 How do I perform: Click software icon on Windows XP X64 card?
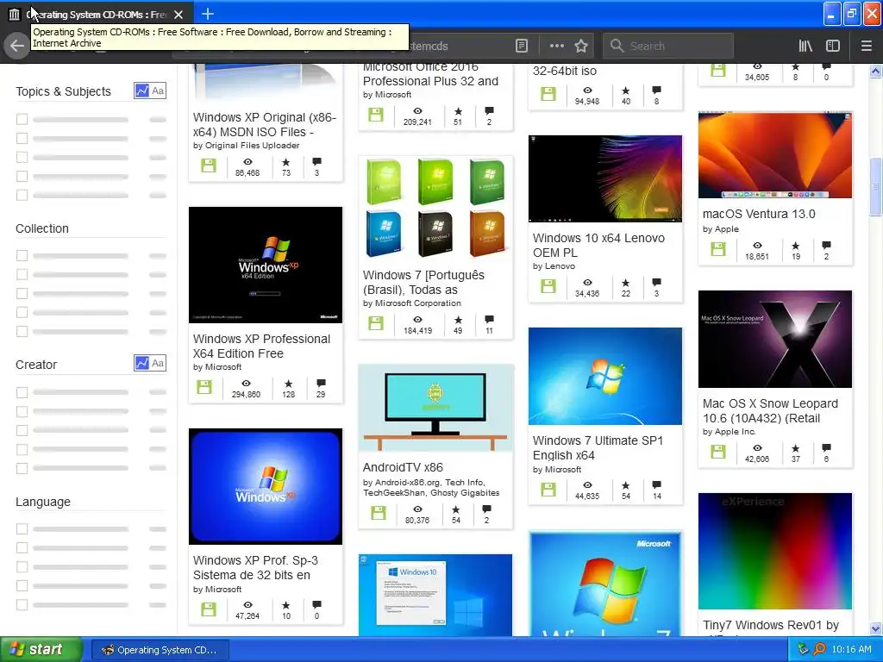tap(204, 387)
